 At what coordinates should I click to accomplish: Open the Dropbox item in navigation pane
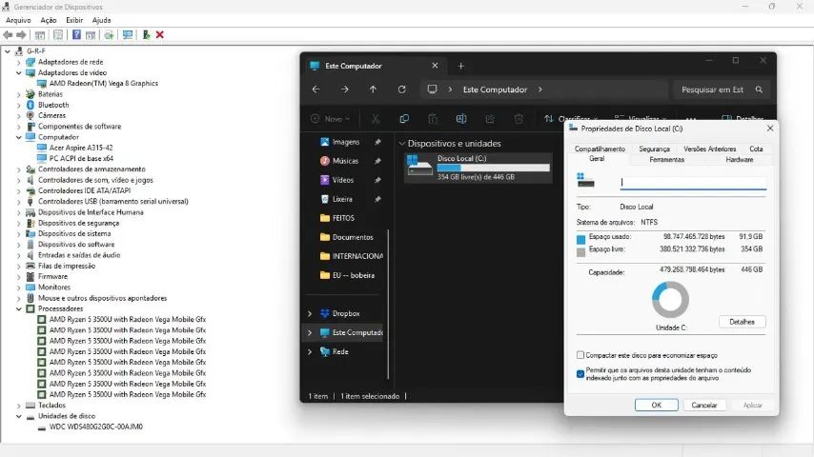click(346, 313)
